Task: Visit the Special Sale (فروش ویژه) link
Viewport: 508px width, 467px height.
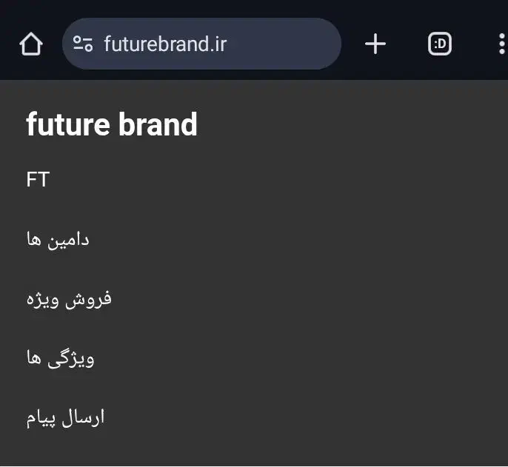Action: point(69,299)
